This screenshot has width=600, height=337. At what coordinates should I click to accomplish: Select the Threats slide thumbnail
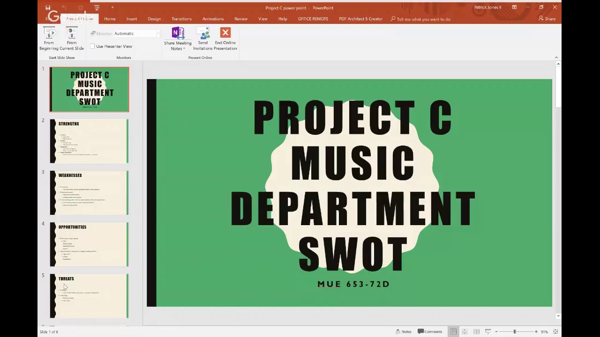point(89,296)
